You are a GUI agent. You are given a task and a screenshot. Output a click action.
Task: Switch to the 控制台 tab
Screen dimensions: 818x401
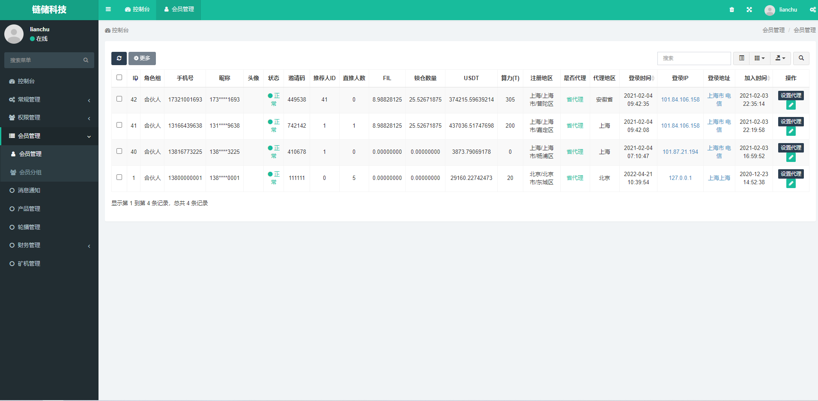point(137,9)
